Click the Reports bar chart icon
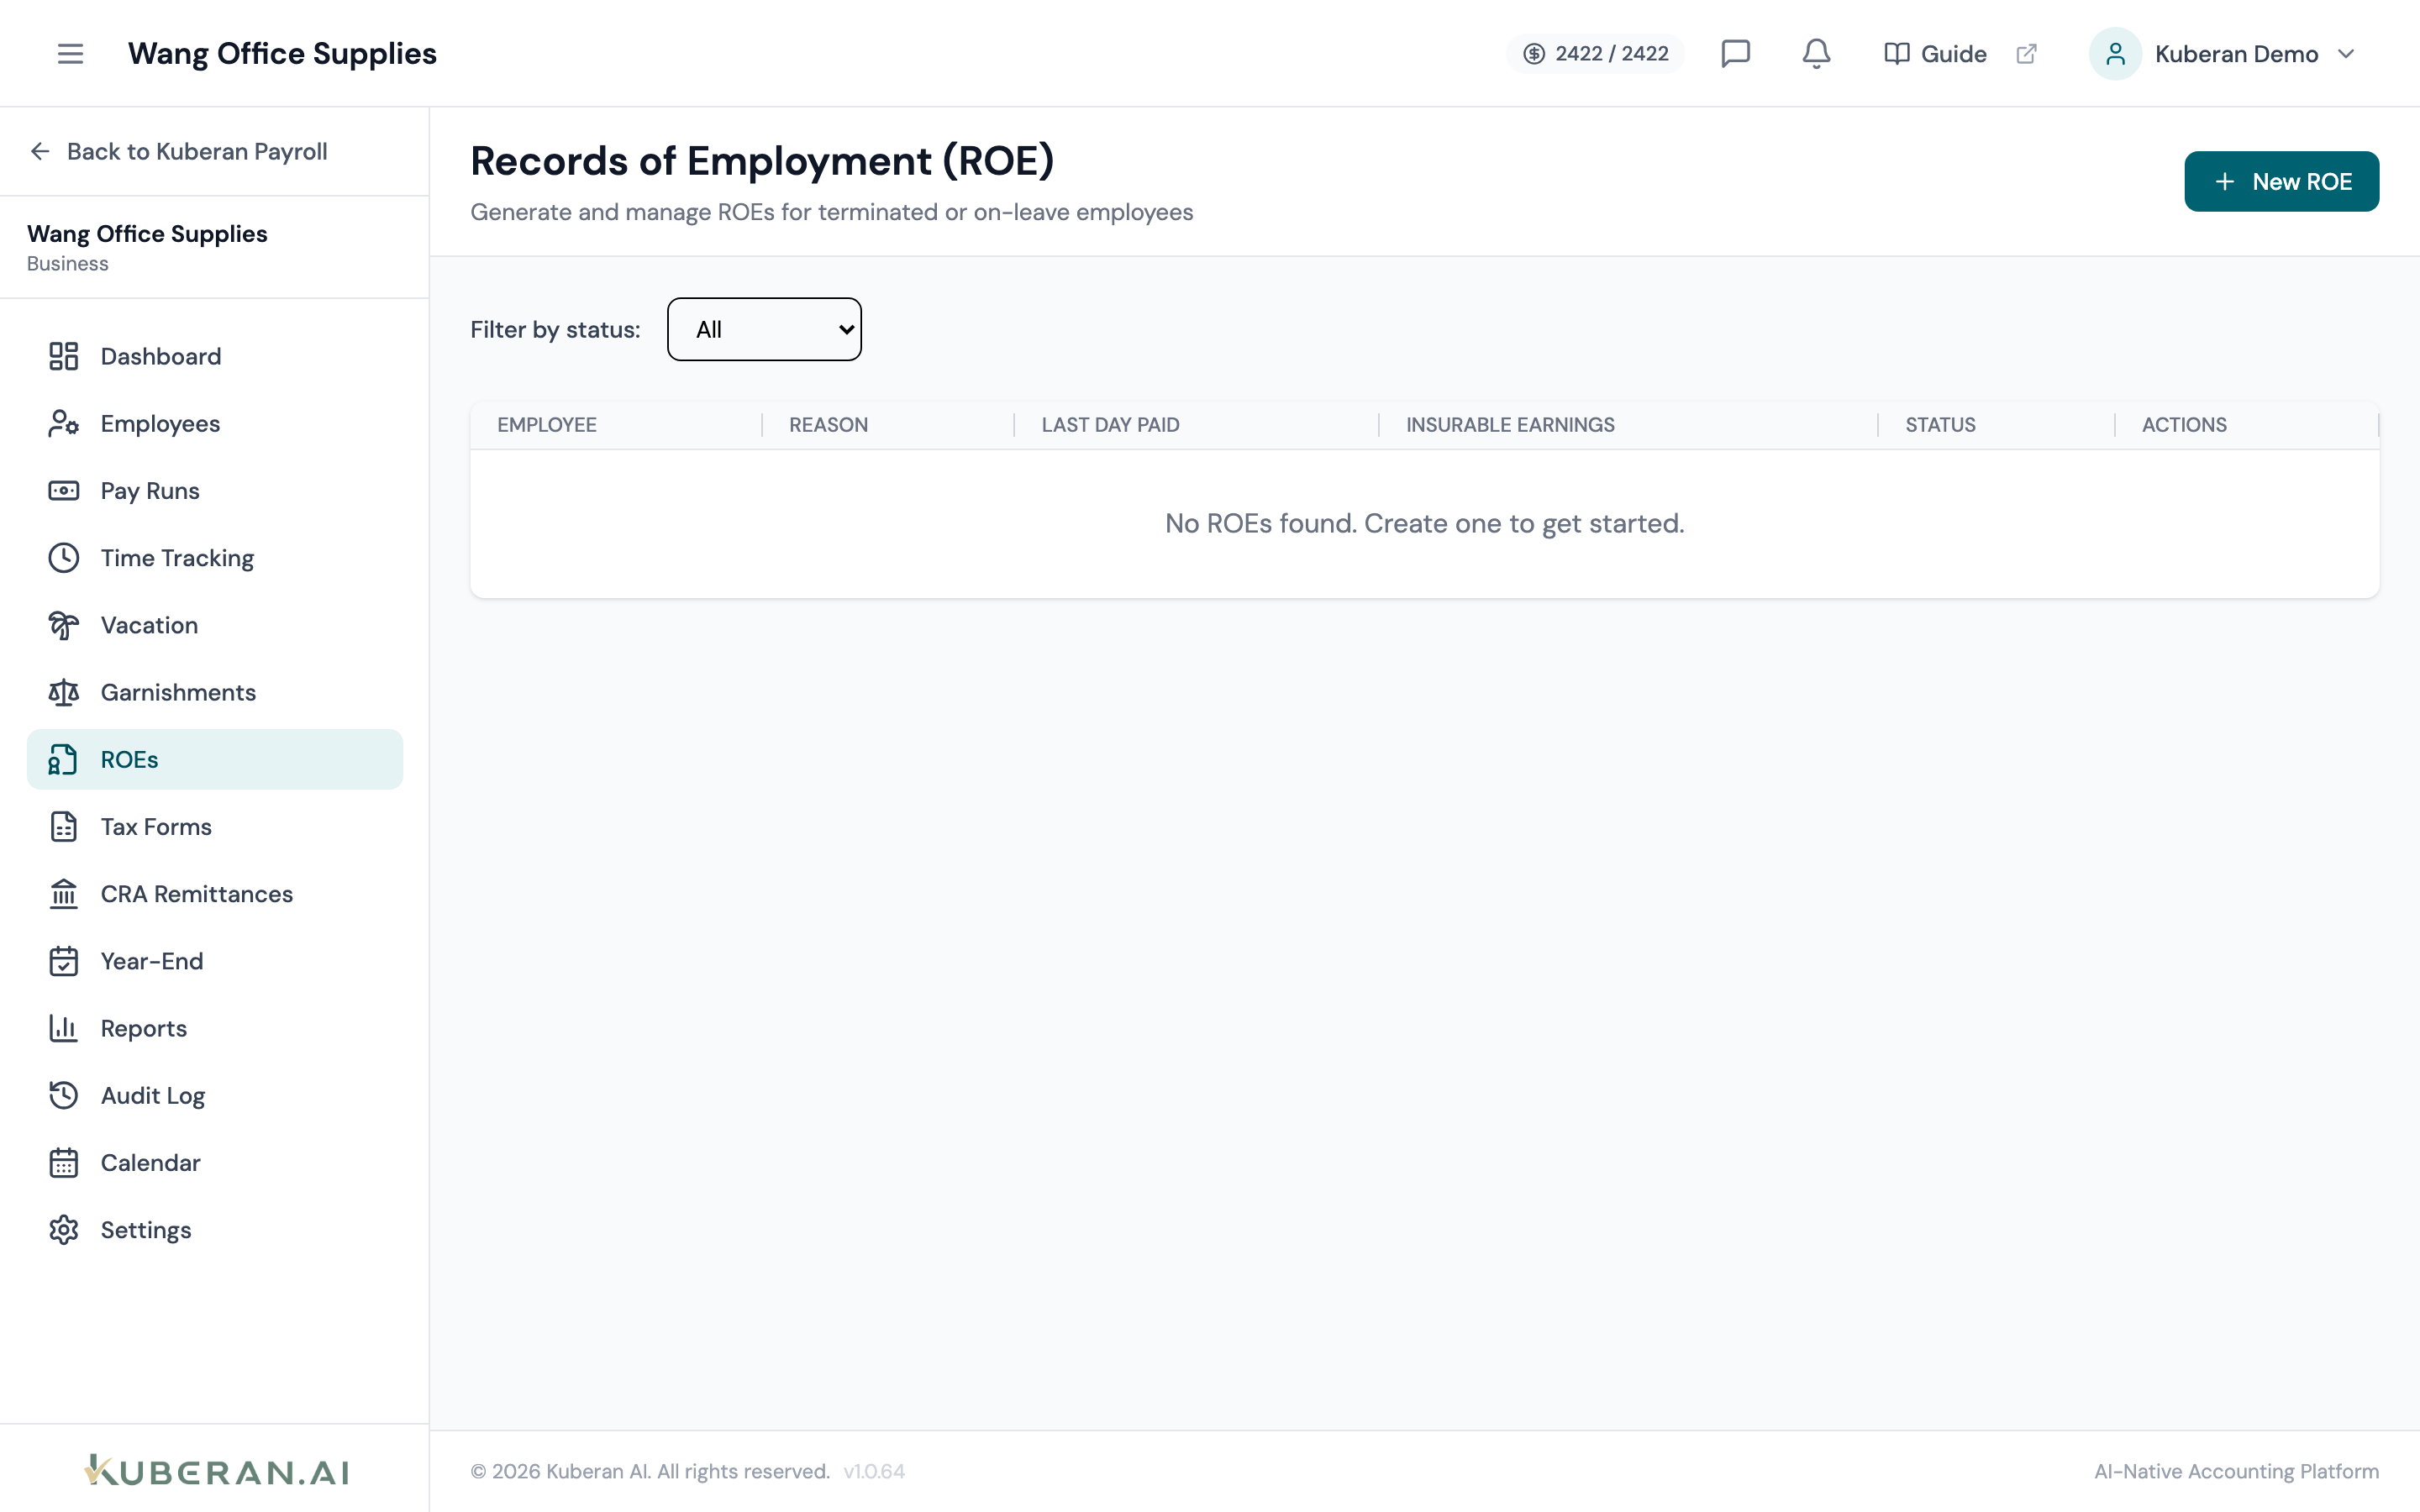Screen dimensions: 2420x1512 [64, 1028]
